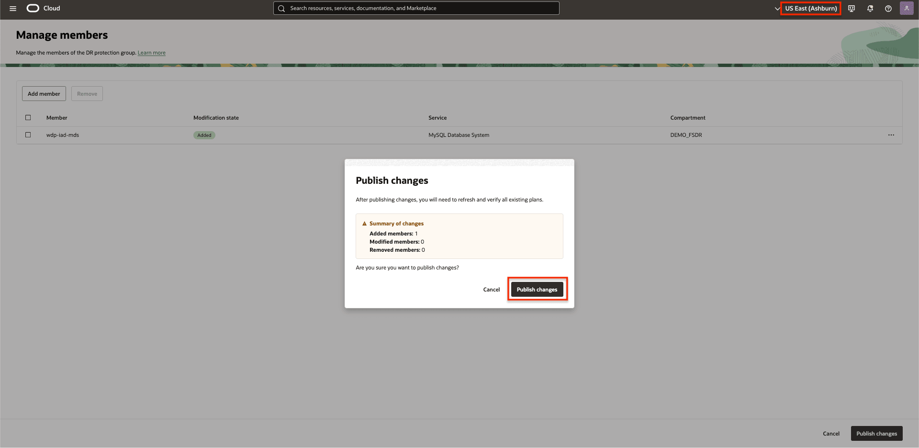Expand the Summary of changes warning section
919x448 pixels.
[396, 223]
